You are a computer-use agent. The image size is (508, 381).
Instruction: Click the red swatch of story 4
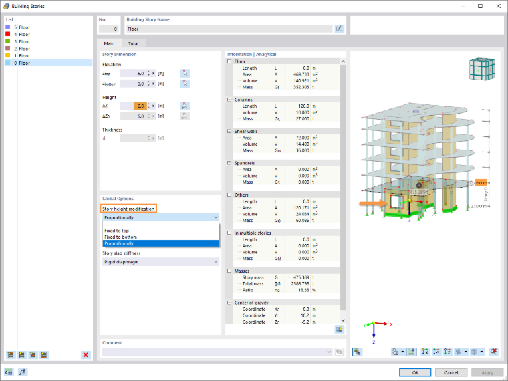pos(8,34)
